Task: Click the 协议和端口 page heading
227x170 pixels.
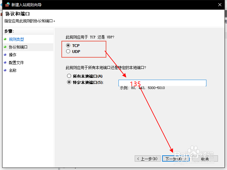Action: [x=17, y=14]
